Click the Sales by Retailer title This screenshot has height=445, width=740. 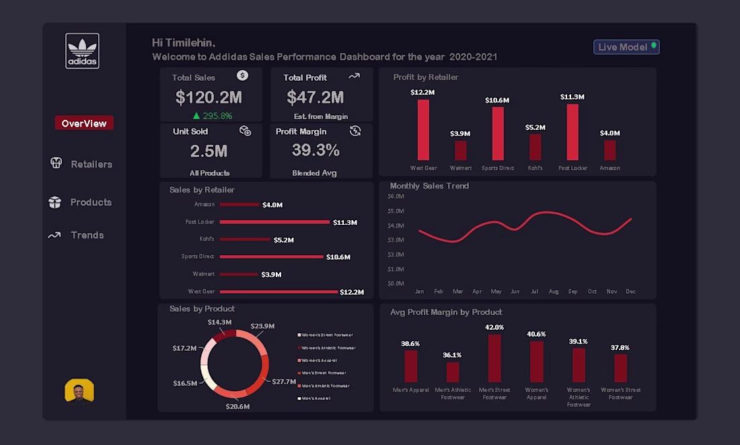(202, 189)
